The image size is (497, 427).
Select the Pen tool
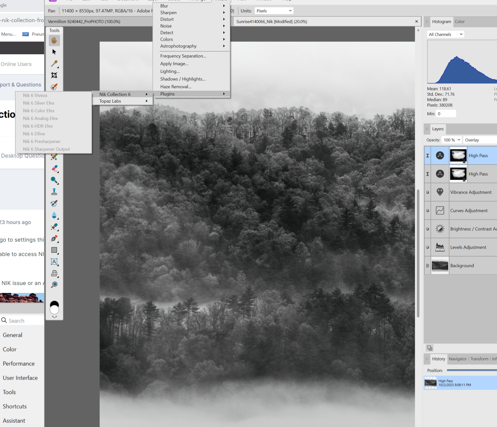pos(54,239)
